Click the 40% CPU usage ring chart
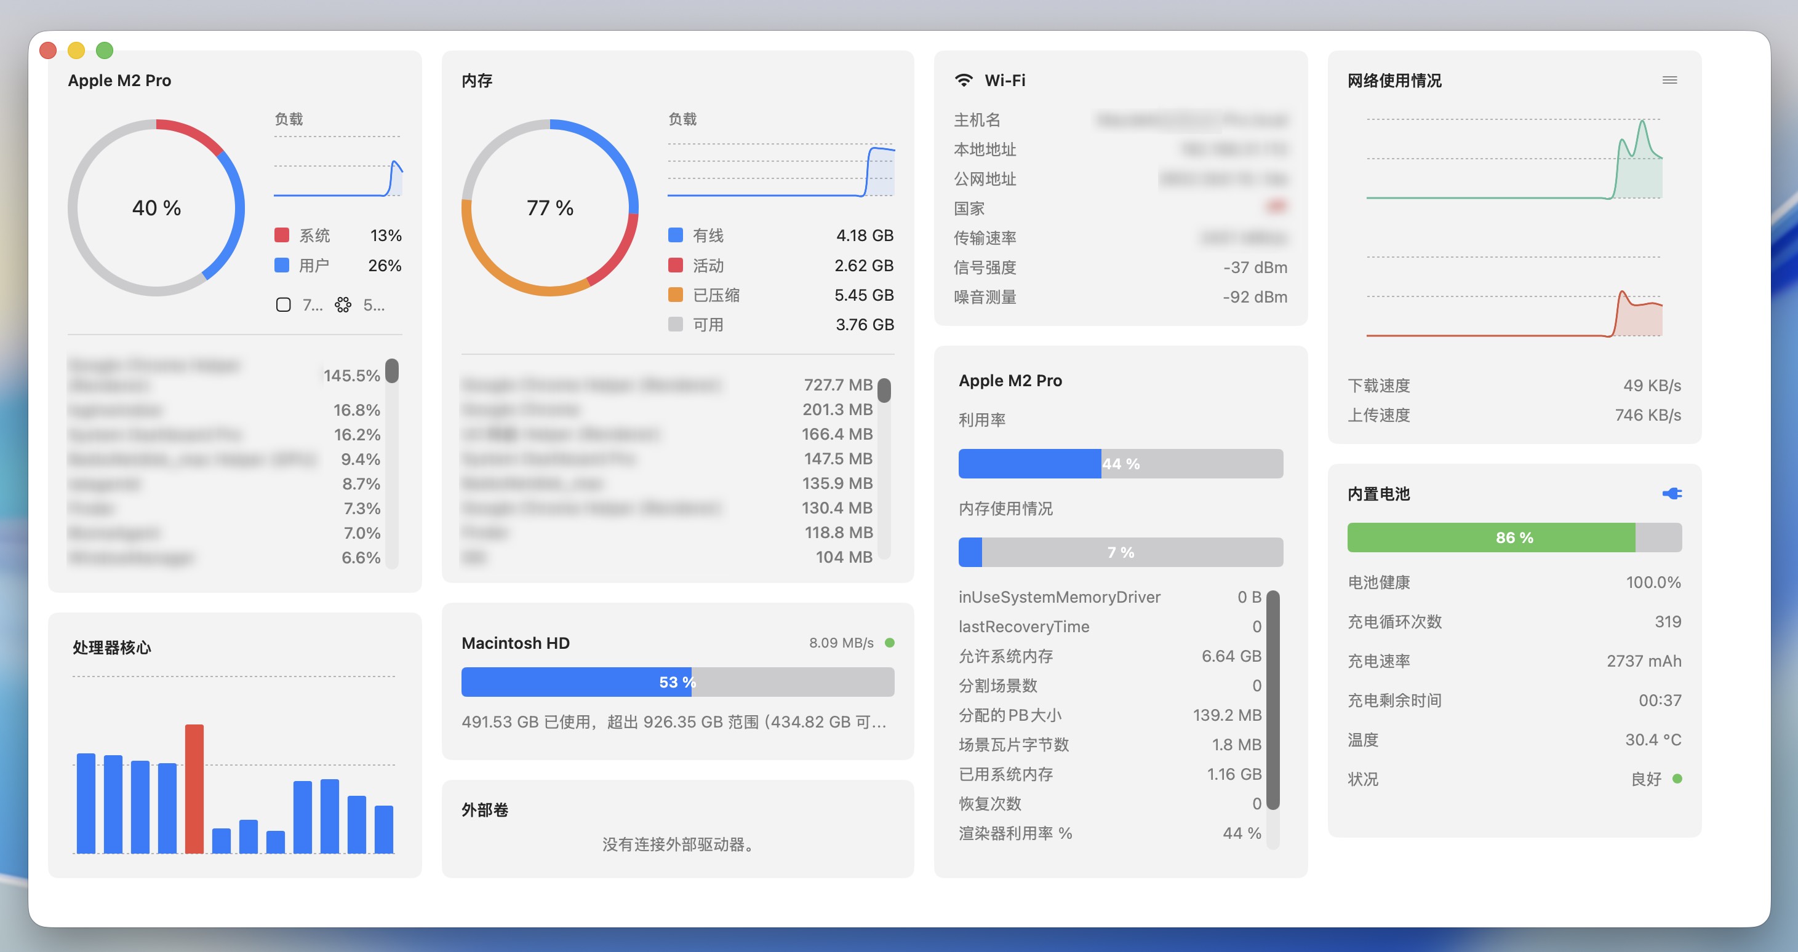 click(156, 208)
